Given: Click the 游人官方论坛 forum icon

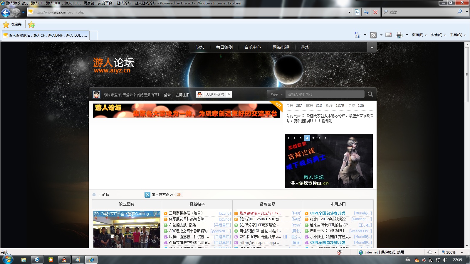Looking at the screenshot, I should pos(147,194).
